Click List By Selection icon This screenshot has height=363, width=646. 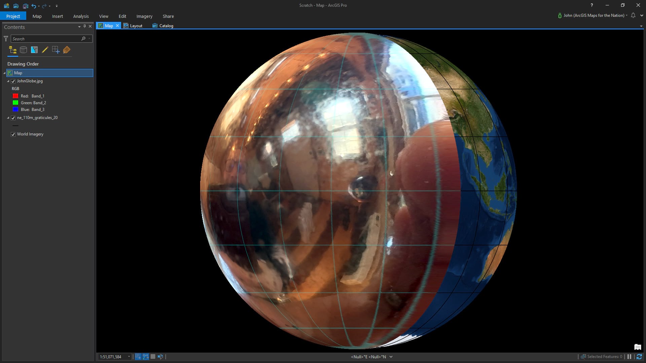[x=34, y=50]
